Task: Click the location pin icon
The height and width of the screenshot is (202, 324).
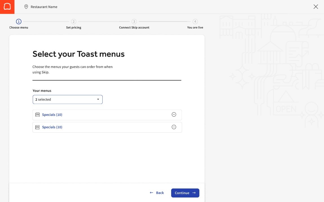Action: coord(26,7)
